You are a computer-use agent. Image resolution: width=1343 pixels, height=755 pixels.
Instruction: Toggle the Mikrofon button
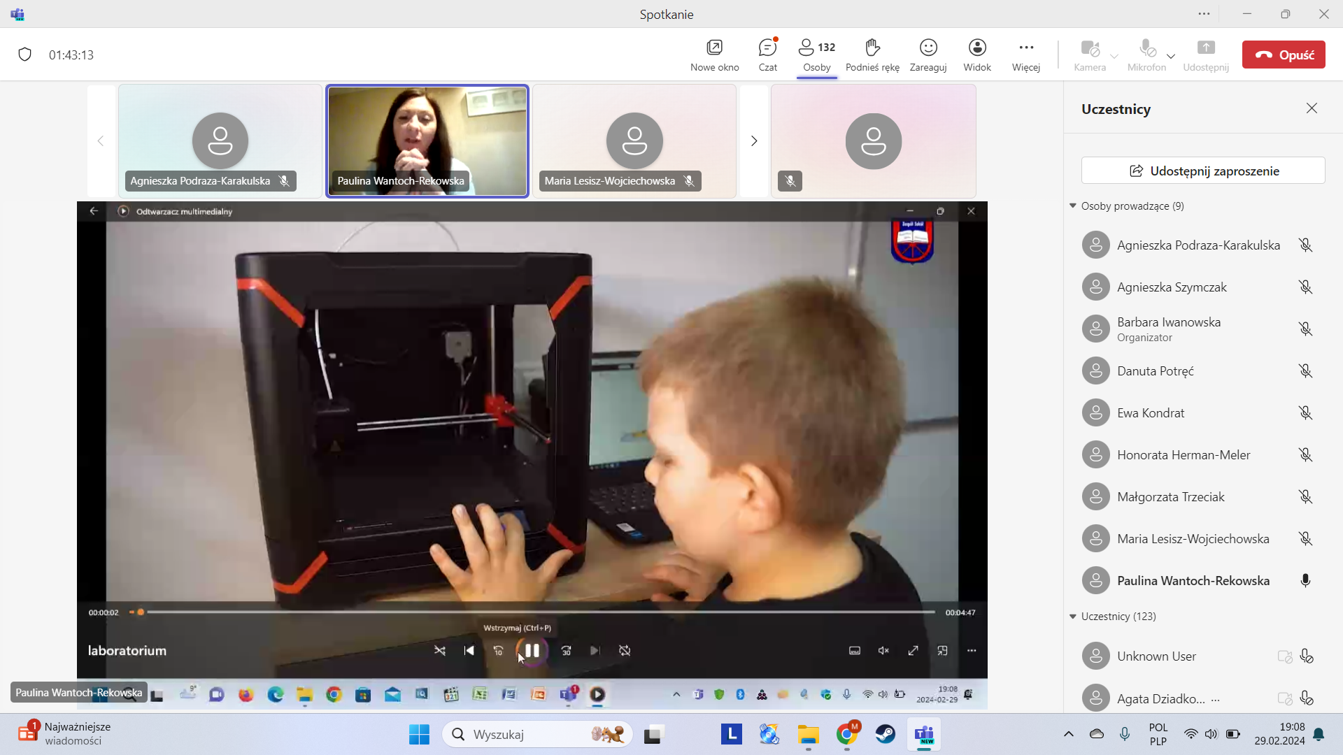click(x=1146, y=55)
